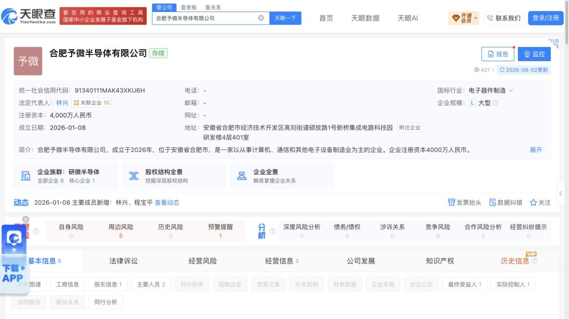Jump to 主要人员 section
This screenshot has height=319, width=569.
click(x=151, y=284)
